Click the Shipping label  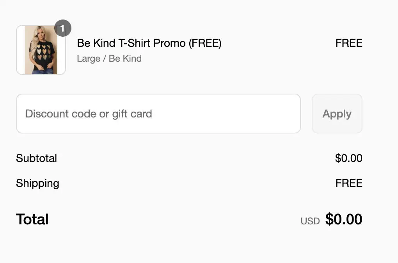coord(37,183)
